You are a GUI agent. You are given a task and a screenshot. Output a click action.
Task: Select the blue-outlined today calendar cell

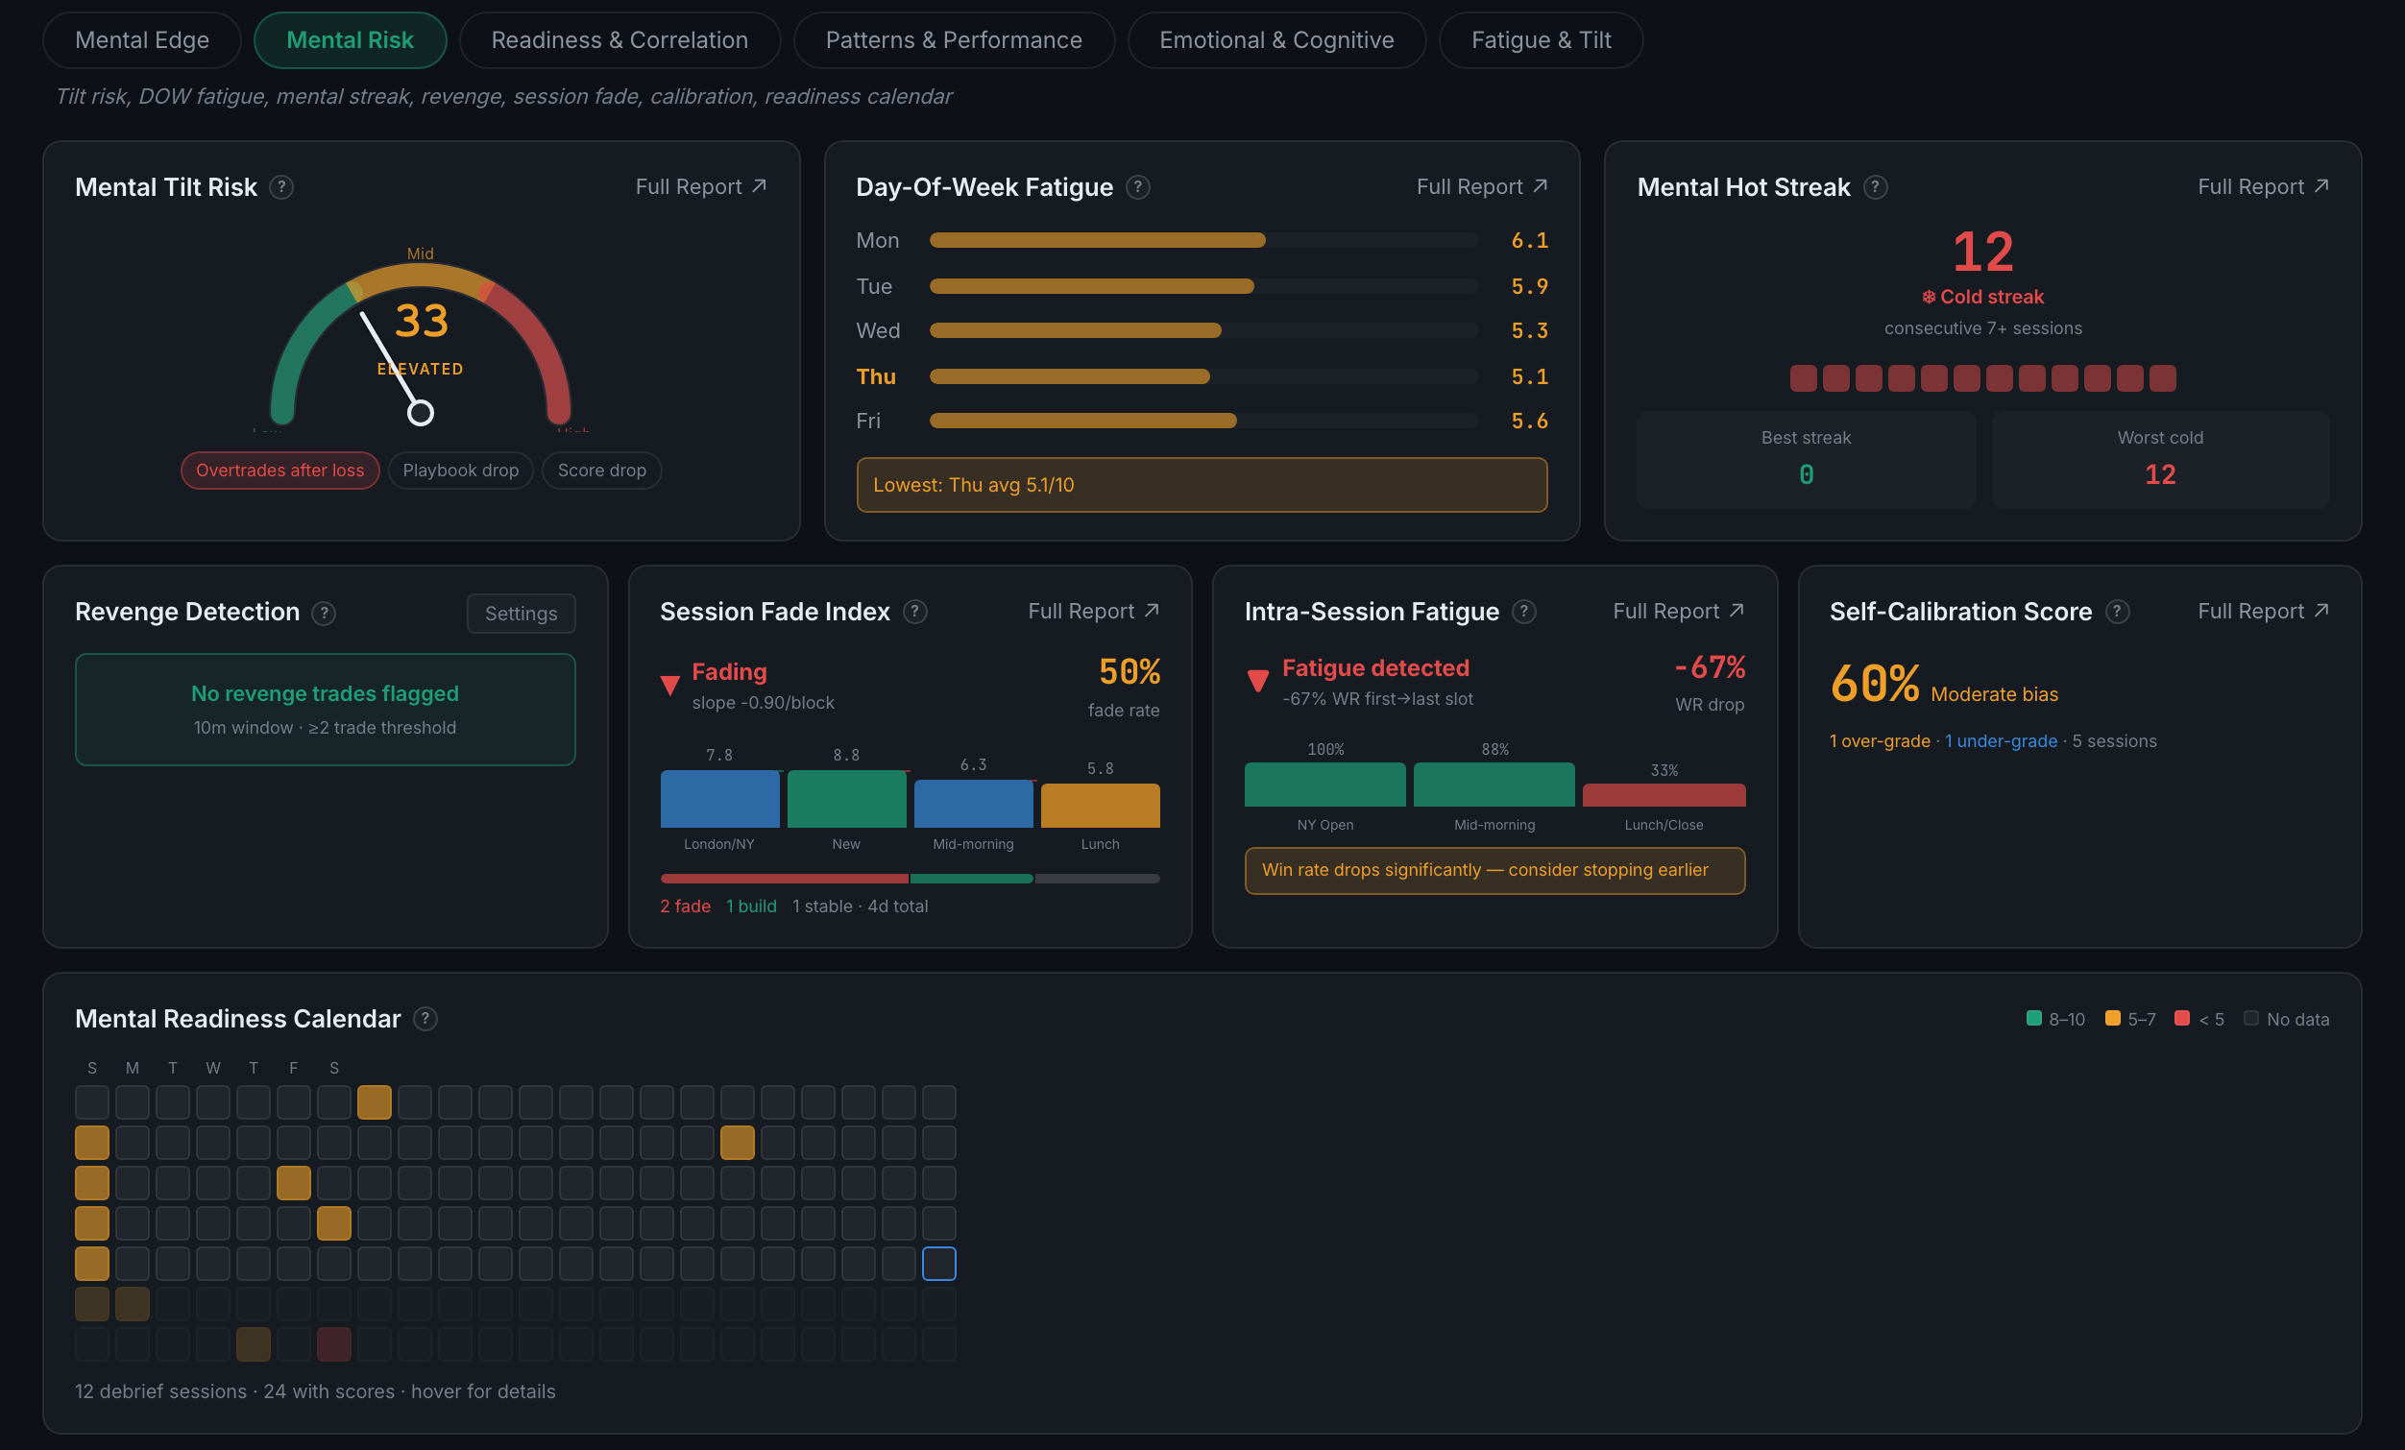[x=939, y=1264]
